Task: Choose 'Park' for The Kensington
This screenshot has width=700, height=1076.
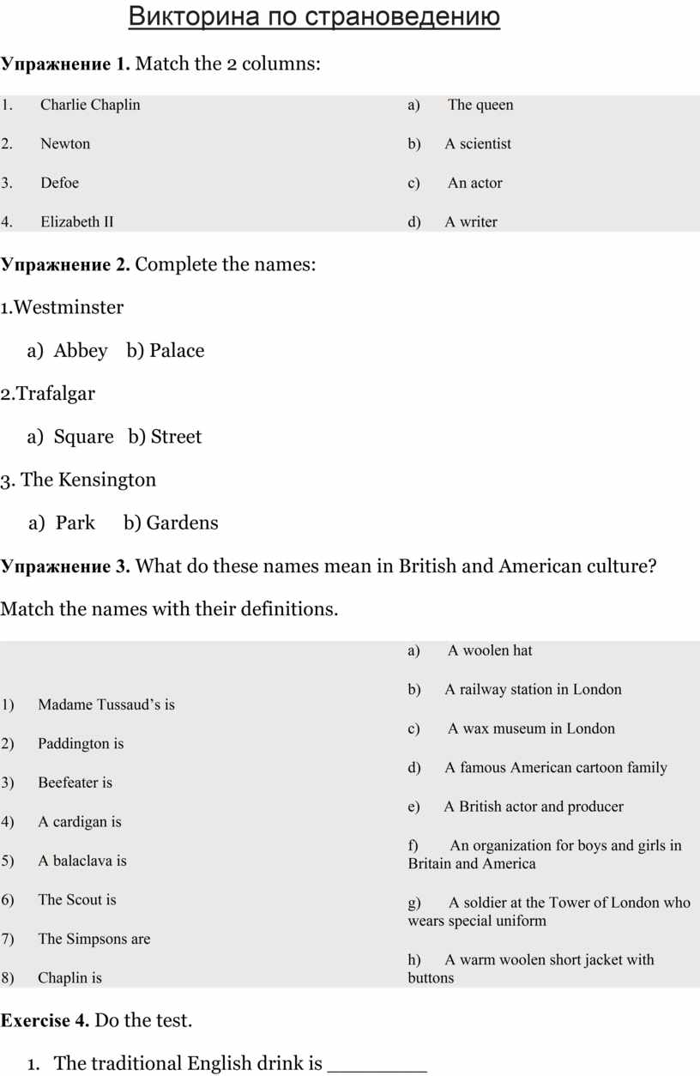Action: 75,523
